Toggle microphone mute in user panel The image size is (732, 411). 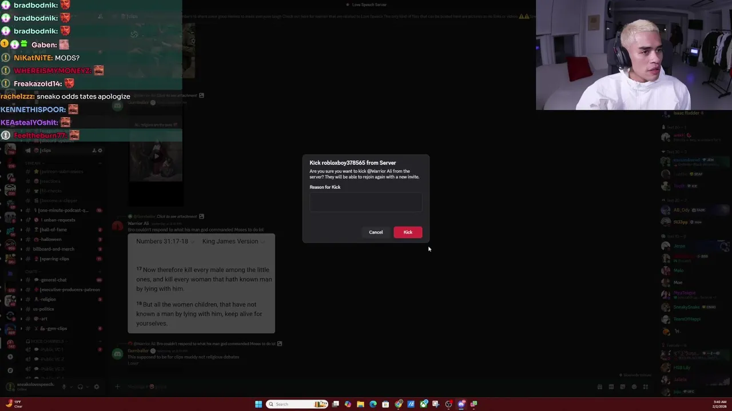click(64, 386)
